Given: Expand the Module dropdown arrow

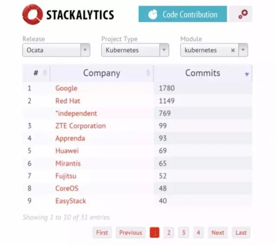Looking at the screenshot, I should pyautogui.click(x=243, y=50).
